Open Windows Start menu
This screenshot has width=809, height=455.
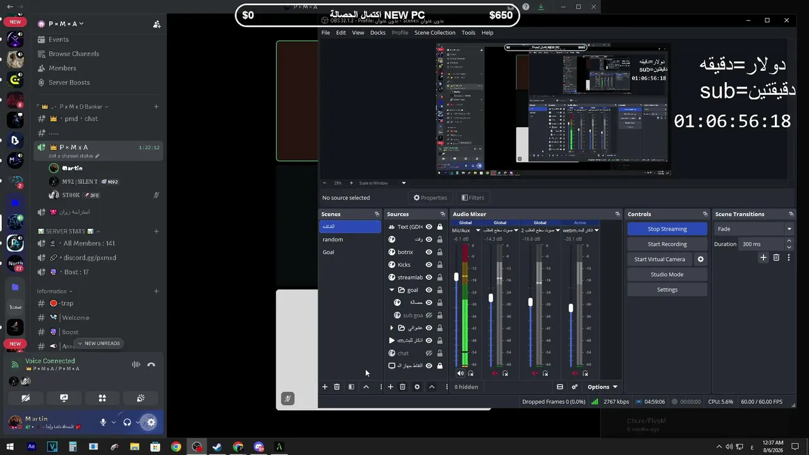(x=11, y=447)
